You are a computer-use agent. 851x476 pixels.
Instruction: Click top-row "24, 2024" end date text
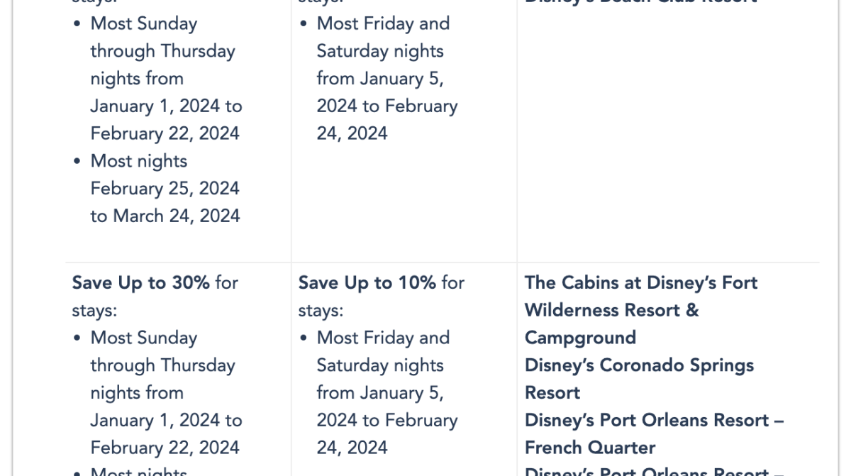[352, 133]
